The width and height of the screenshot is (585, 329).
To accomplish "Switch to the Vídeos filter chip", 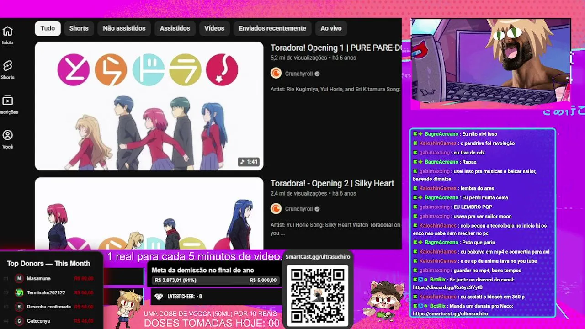I will tap(214, 28).
